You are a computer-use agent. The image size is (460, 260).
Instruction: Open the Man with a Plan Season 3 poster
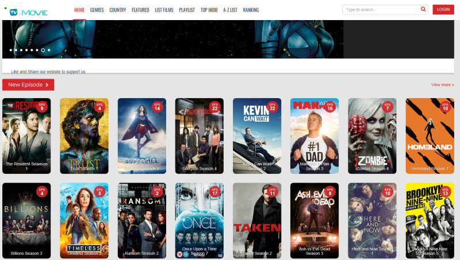(315, 136)
